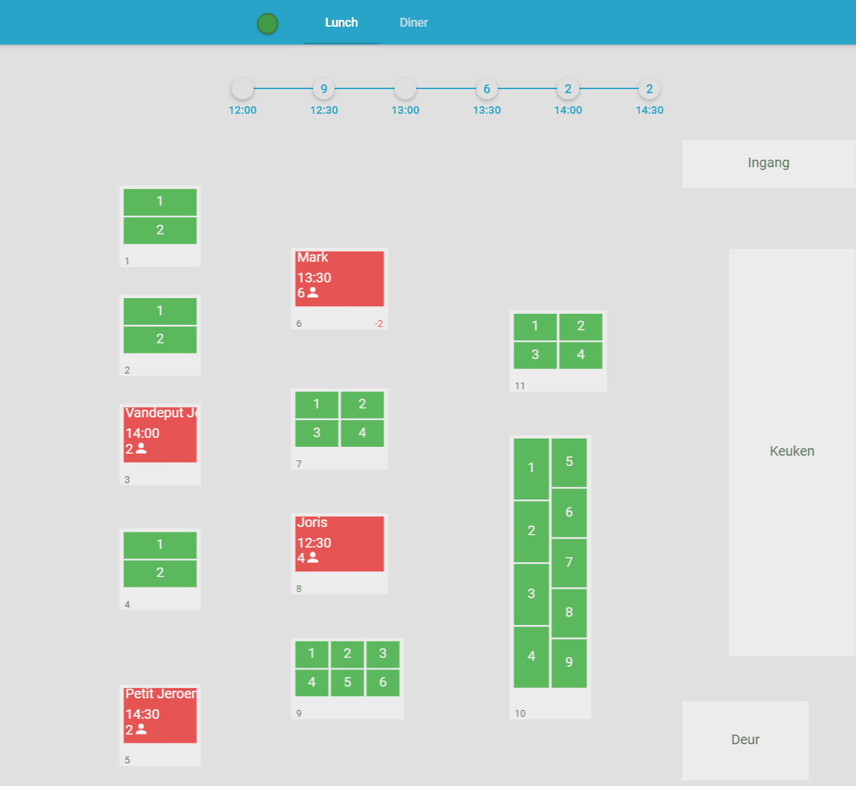
Task: Switch to the Diner tab
Action: [413, 23]
